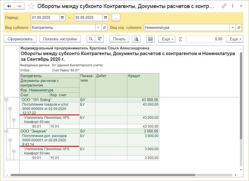The image size is (249, 181).
Task: Click the sum sigma icon
Action: (180, 39)
